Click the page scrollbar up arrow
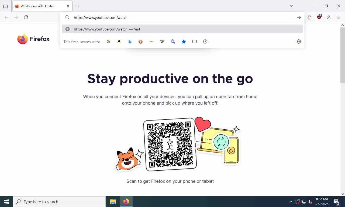The image size is (345, 207). pos(343,25)
